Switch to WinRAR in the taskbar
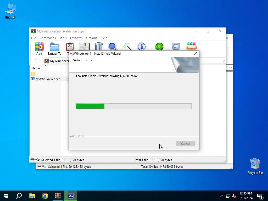The height and width of the screenshot is (201, 268). coord(58,196)
